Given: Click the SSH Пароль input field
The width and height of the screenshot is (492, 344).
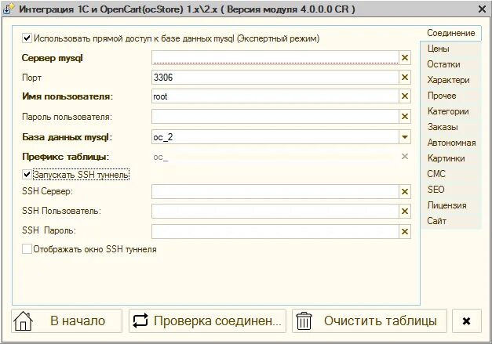Looking at the screenshot, I should click(275, 231).
